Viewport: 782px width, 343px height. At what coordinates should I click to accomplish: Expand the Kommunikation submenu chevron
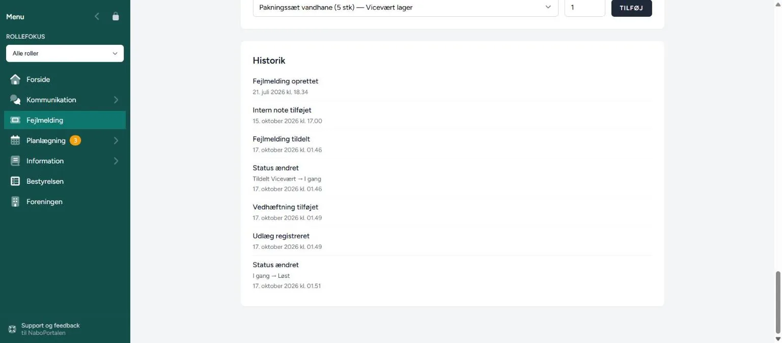(116, 100)
